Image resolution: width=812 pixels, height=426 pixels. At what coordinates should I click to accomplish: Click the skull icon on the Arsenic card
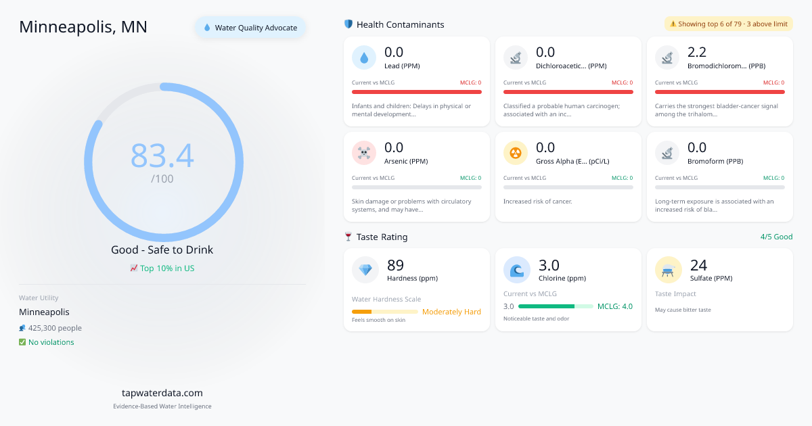pyautogui.click(x=364, y=153)
